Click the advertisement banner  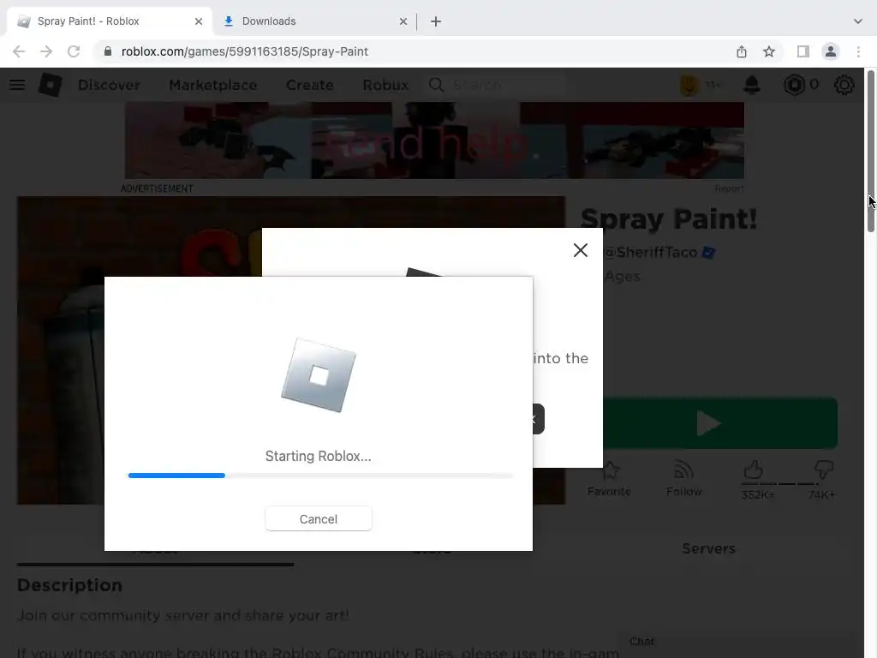coord(434,141)
